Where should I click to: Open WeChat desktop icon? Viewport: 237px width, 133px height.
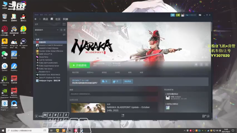pyautogui.click(x=4, y=55)
